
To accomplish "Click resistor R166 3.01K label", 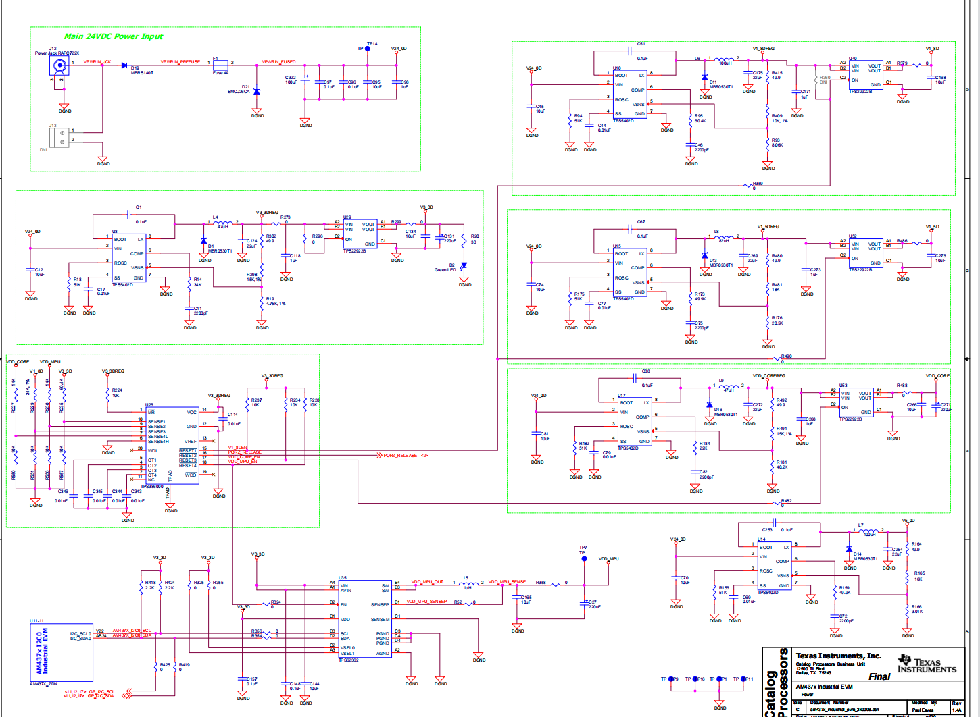I will 917,609.
